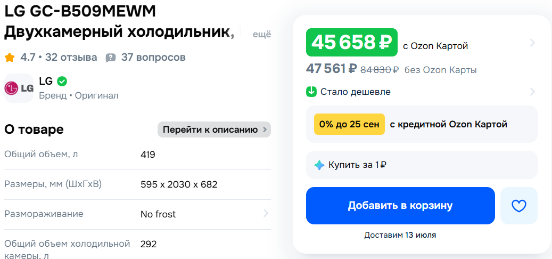Expand Ozon Card price details chevron

pyautogui.click(x=532, y=43)
